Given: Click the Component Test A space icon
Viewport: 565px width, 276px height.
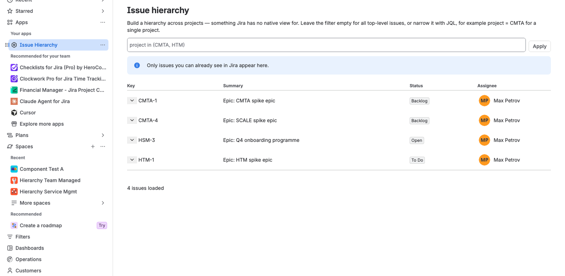Looking at the screenshot, I should [x=14, y=169].
